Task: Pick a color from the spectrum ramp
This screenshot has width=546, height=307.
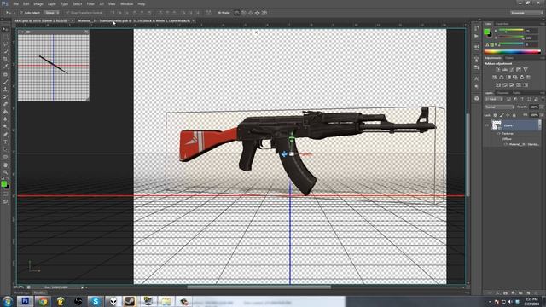Action: coord(512,51)
